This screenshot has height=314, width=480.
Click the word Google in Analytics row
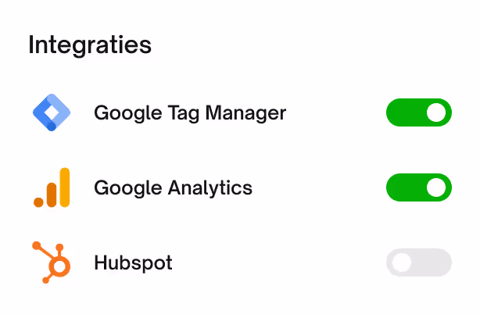pos(121,189)
